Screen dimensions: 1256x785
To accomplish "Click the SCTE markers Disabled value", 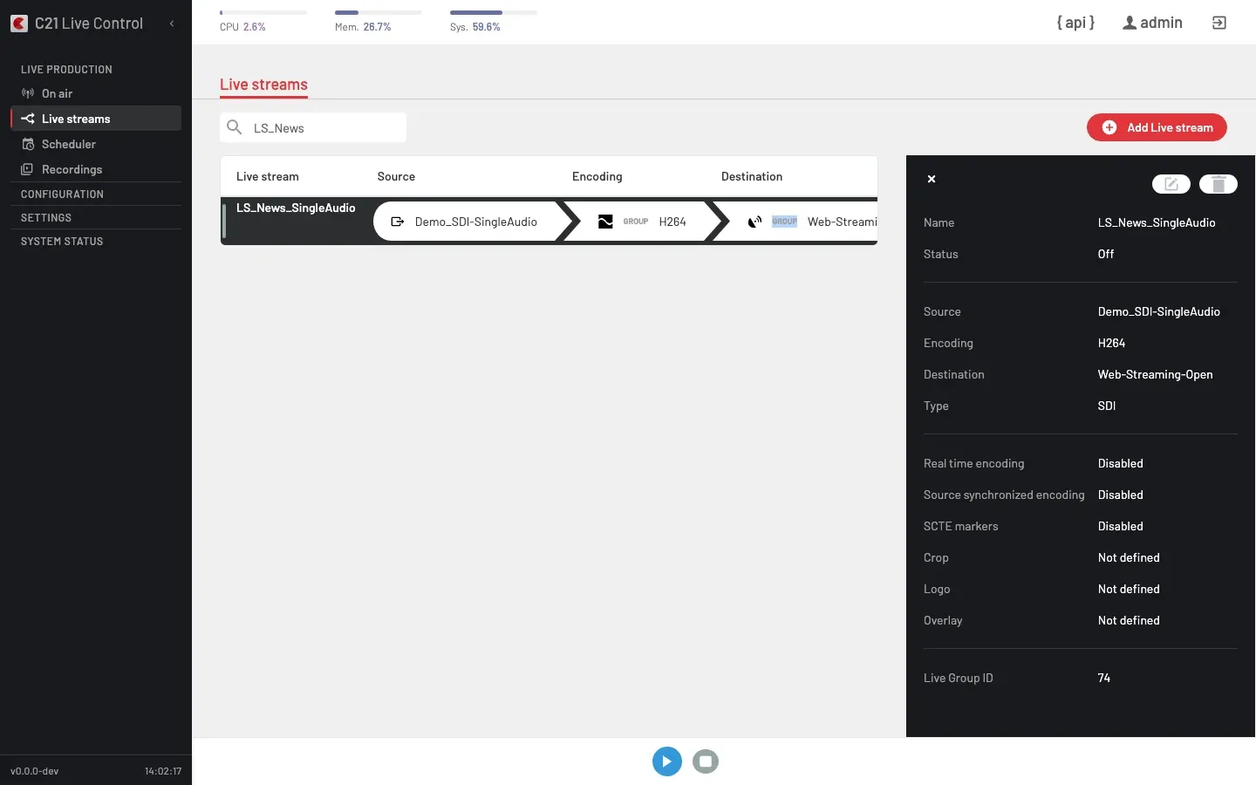I will (x=1121, y=526).
